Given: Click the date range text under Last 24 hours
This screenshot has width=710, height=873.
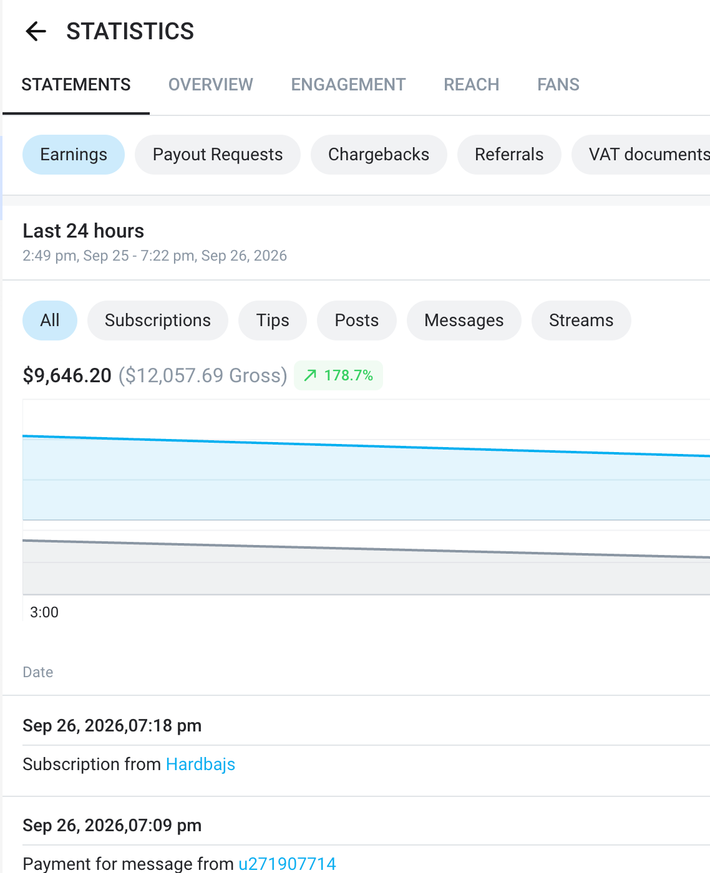Looking at the screenshot, I should pyautogui.click(x=155, y=256).
